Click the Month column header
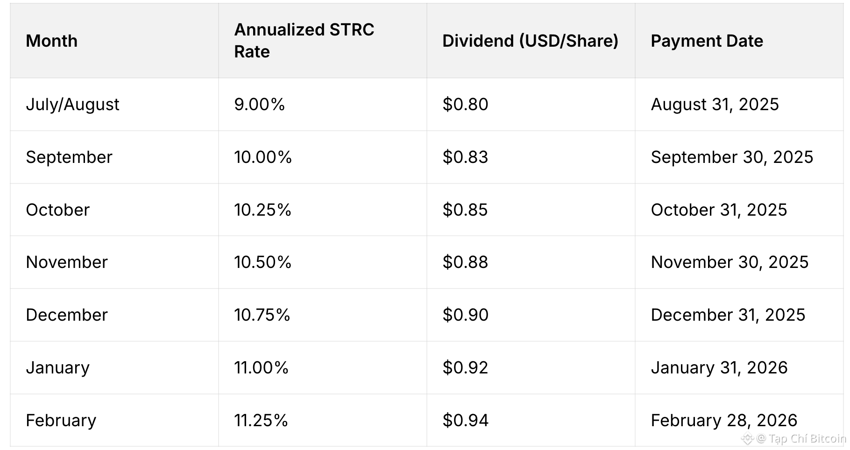Screen dimensions: 850x450 (x=52, y=41)
